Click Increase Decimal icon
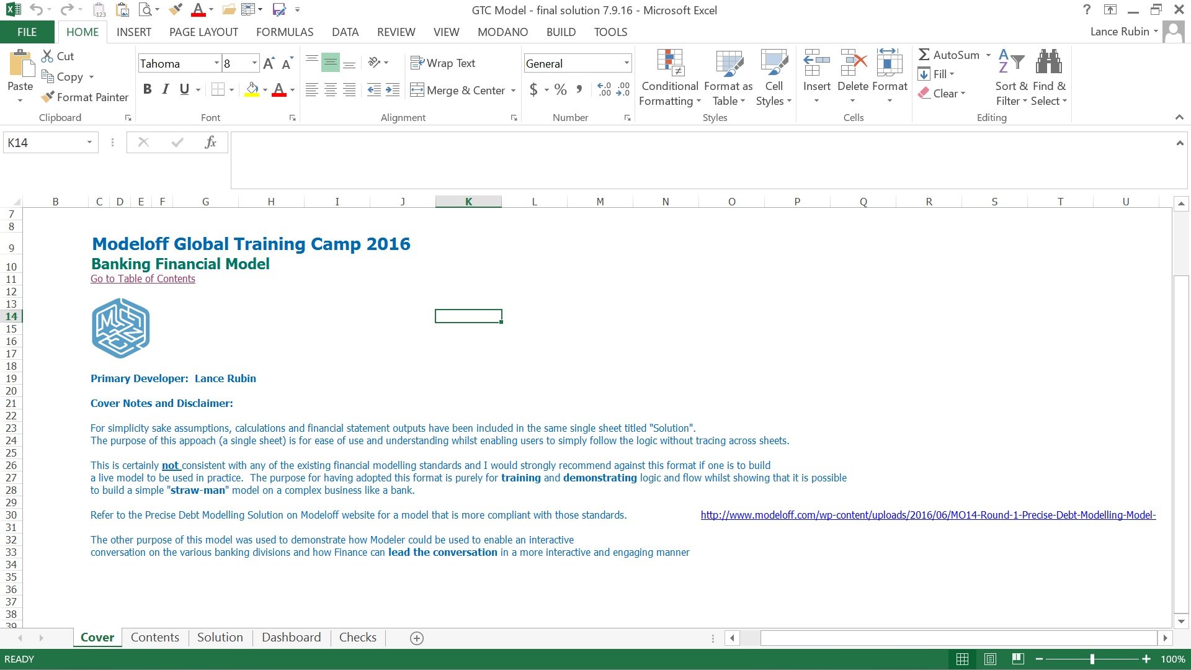Image resolution: width=1191 pixels, height=670 pixels. pyautogui.click(x=604, y=90)
